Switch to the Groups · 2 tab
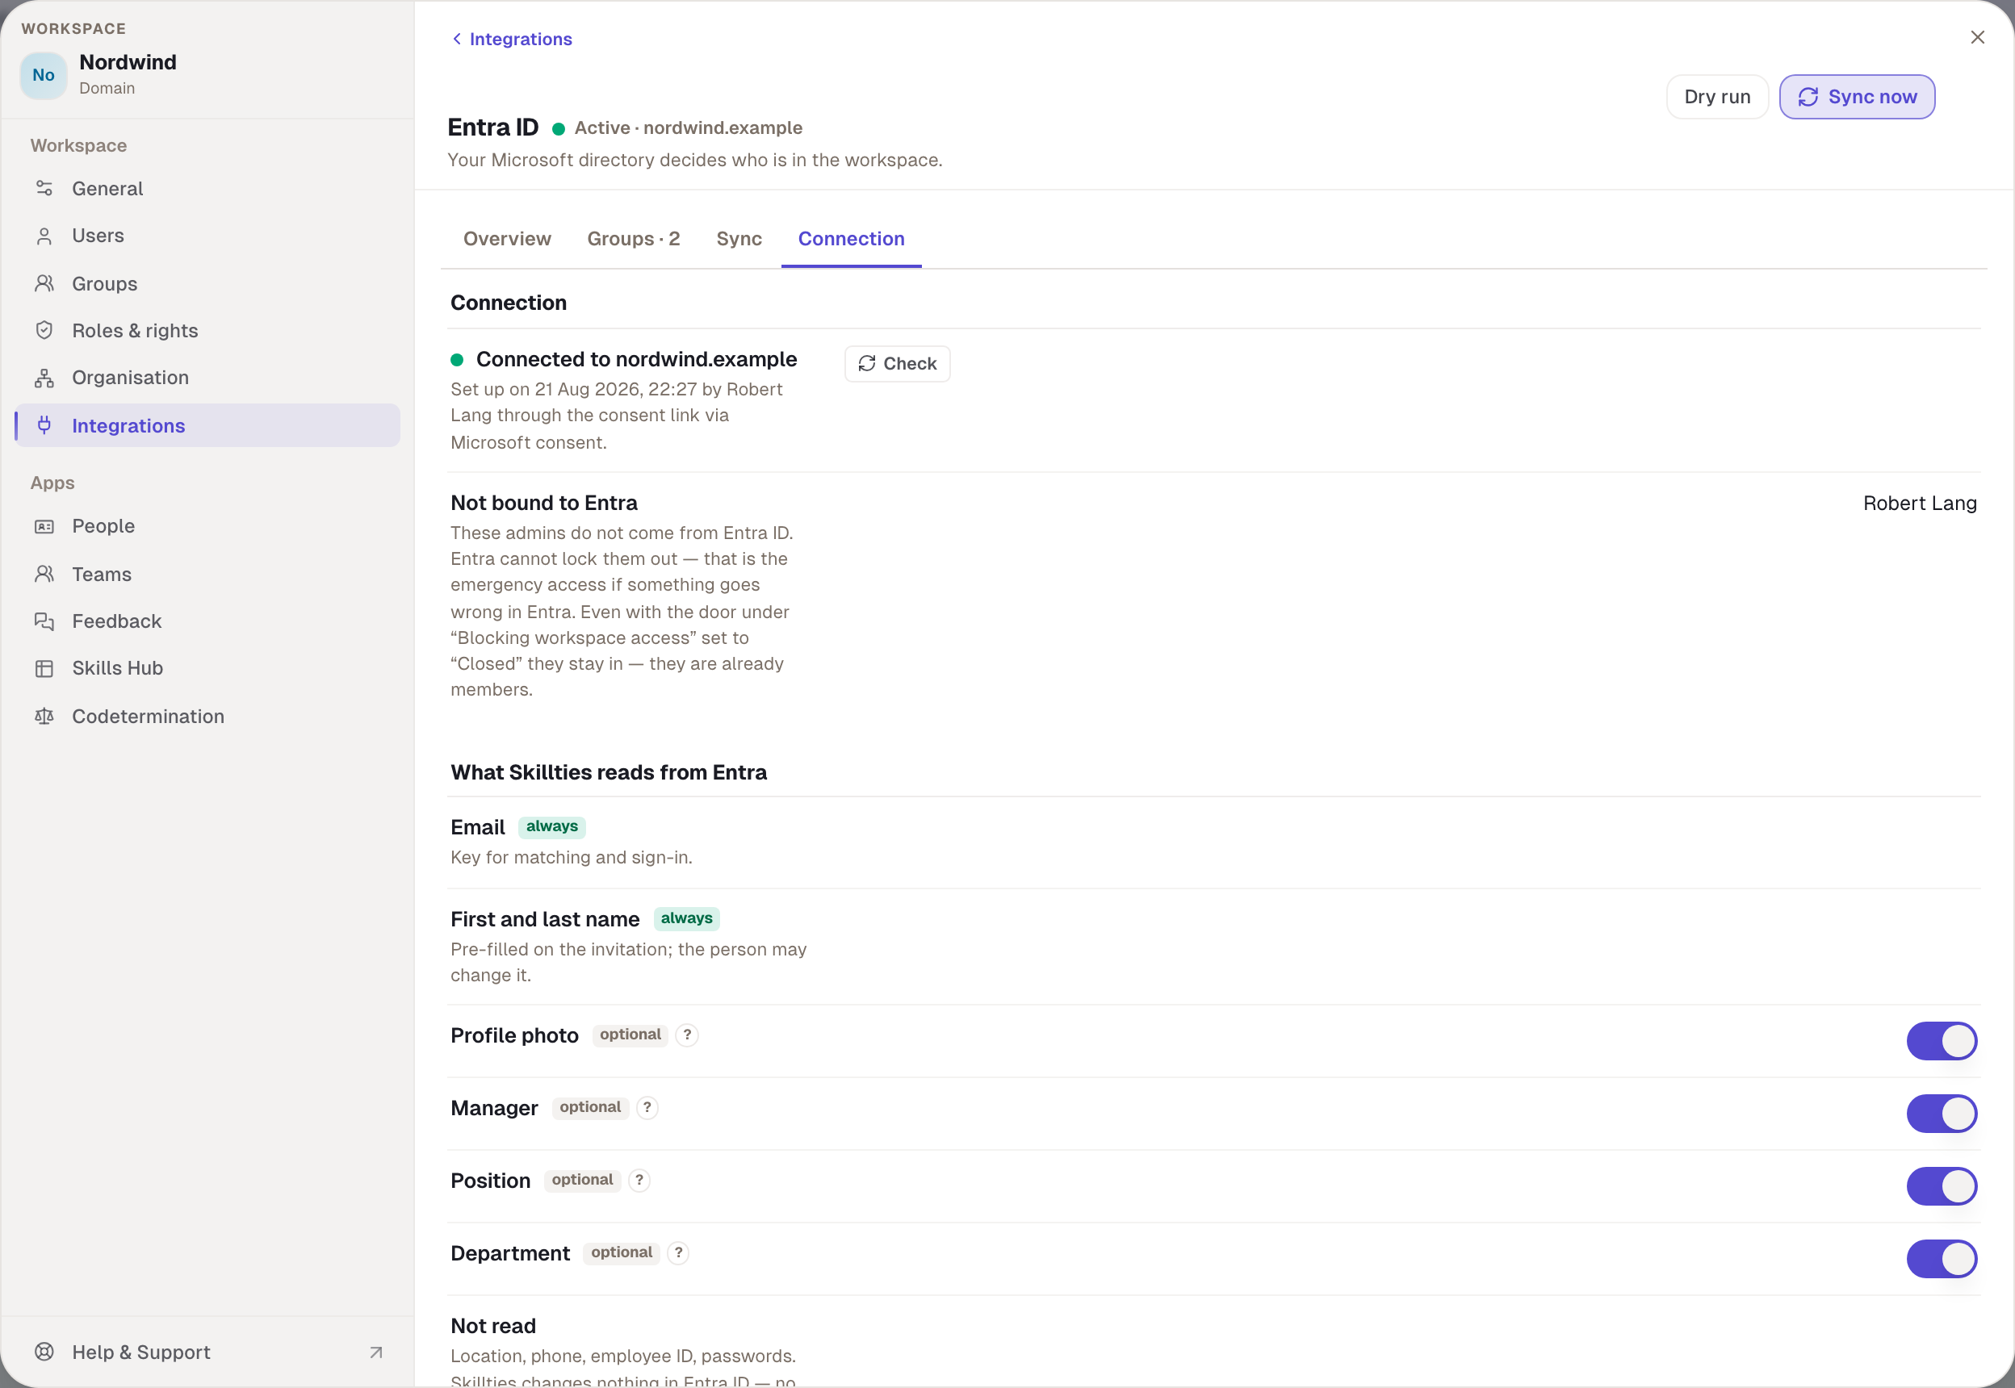The width and height of the screenshot is (2015, 1388). 634,239
